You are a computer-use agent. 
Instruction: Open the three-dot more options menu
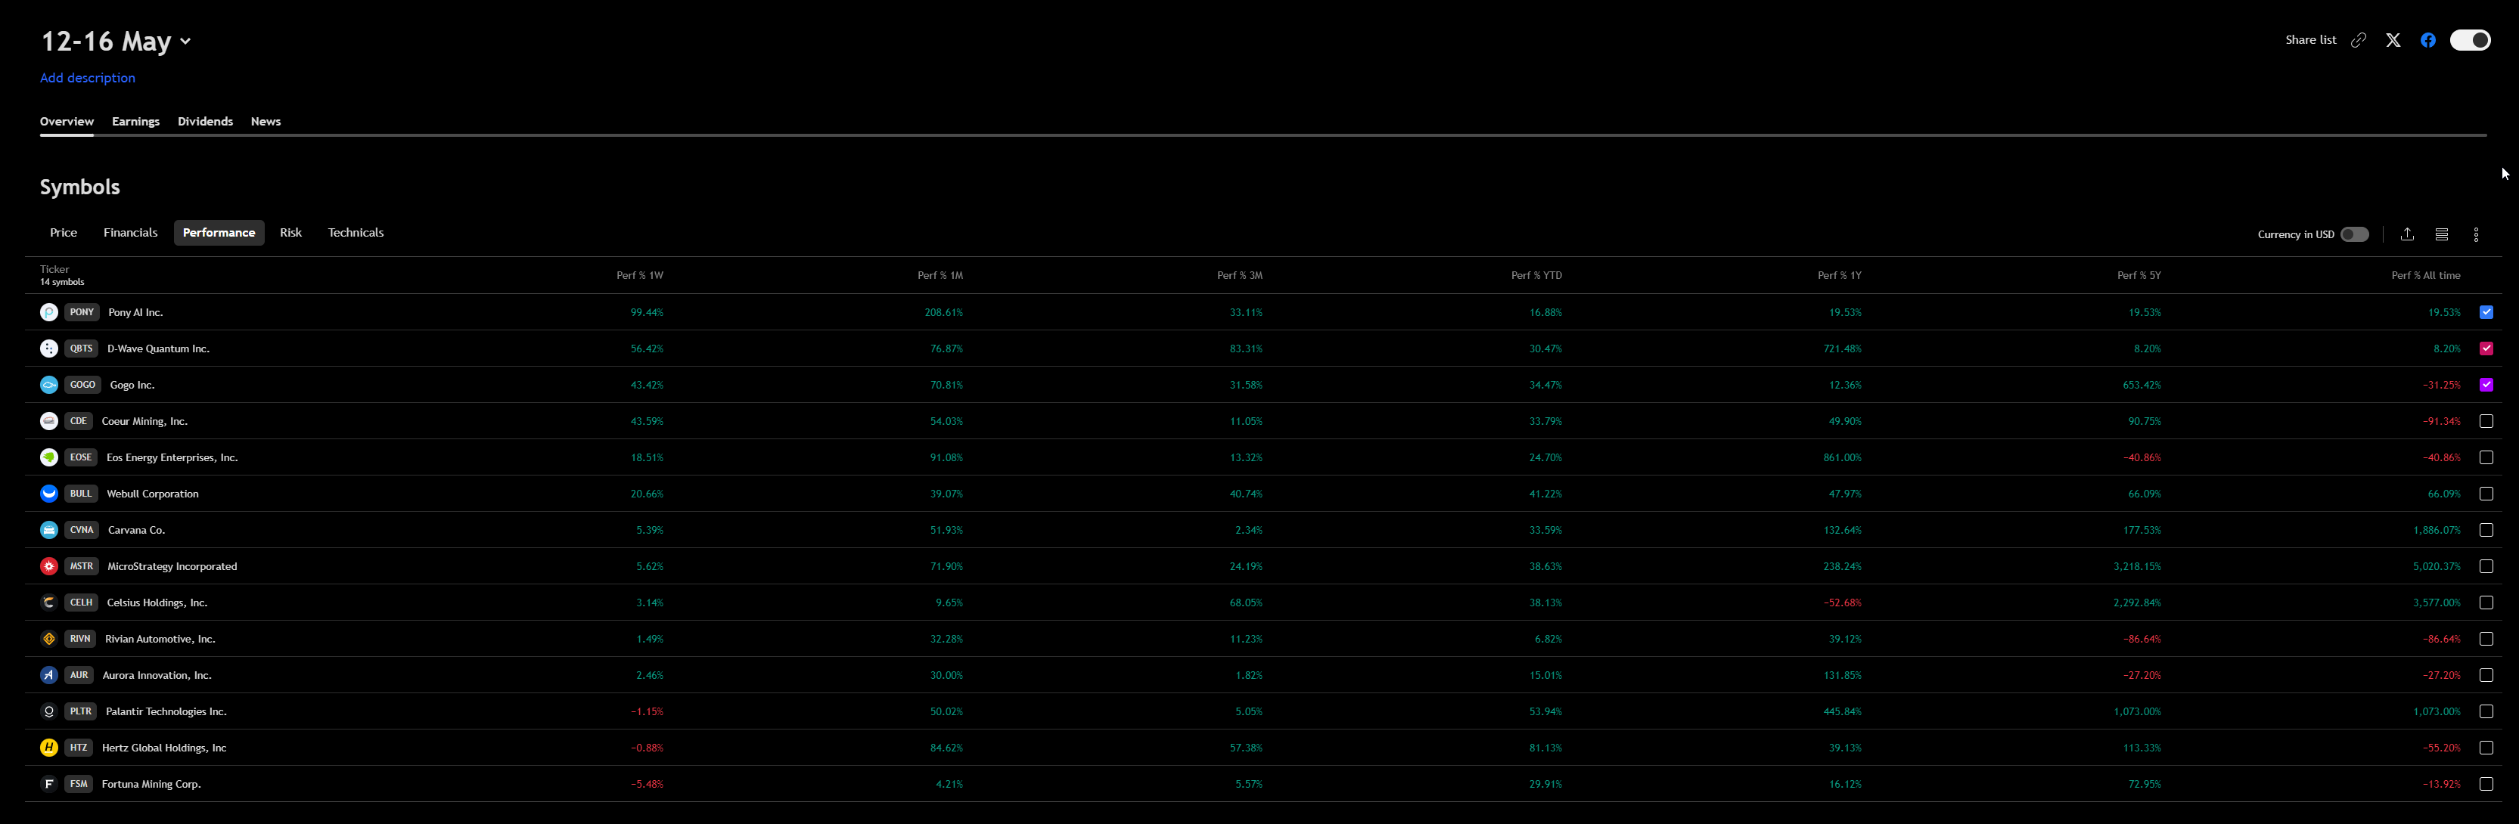click(2476, 234)
